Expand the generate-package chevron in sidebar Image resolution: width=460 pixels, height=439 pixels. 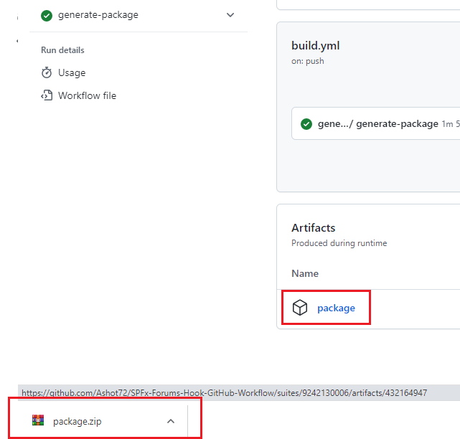coord(230,15)
